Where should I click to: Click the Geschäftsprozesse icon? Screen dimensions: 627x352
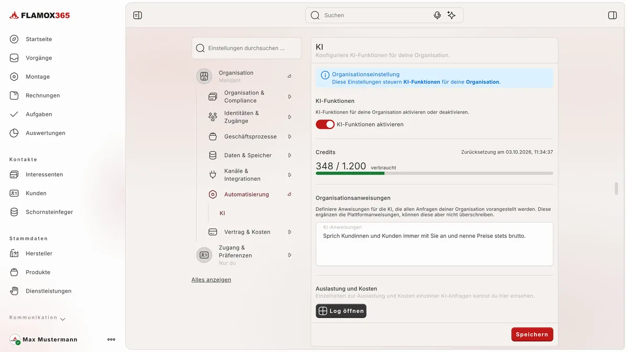click(213, 137)
